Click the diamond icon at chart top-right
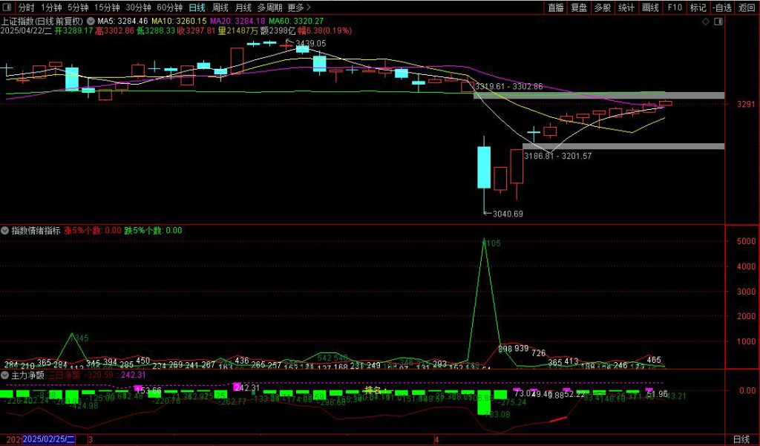 704,22
